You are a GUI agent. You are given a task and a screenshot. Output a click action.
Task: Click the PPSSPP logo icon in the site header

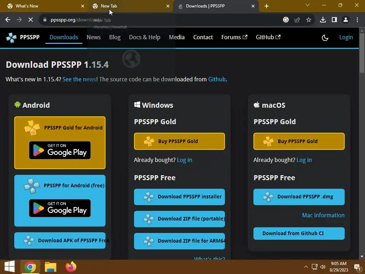11,37
